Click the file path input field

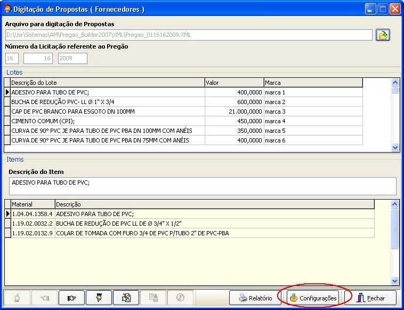189,35
